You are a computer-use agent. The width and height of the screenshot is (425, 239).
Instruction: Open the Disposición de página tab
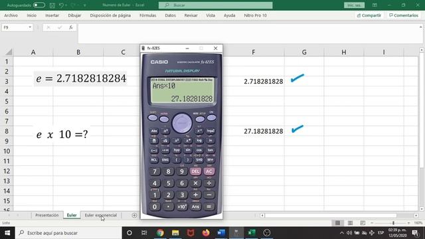point(110,15)
